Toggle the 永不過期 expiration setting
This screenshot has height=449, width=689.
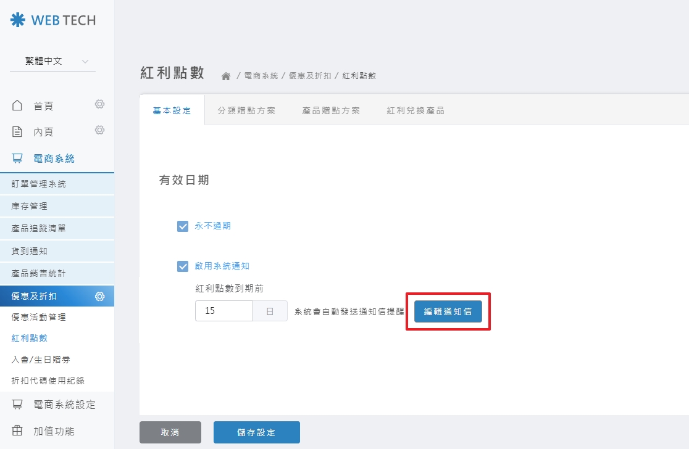tap(182, 226)
